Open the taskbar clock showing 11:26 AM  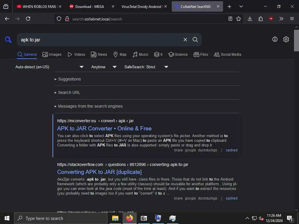[274, 218]
